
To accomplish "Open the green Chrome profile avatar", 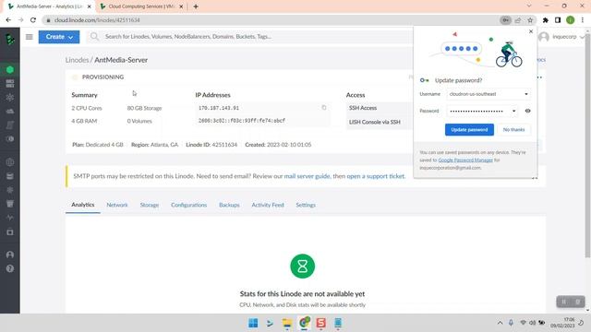I will tap(571, 20).
